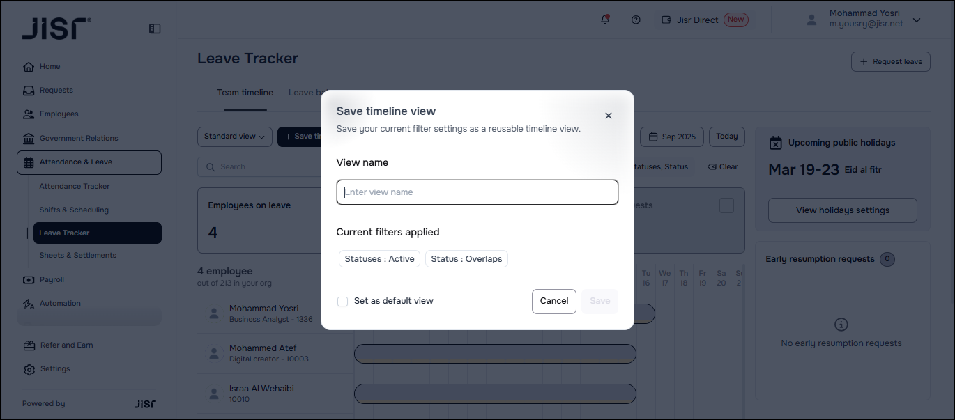The image size is (955, 420).
Task: Switch to the Team timeline tab
Action: coord(245,93)
